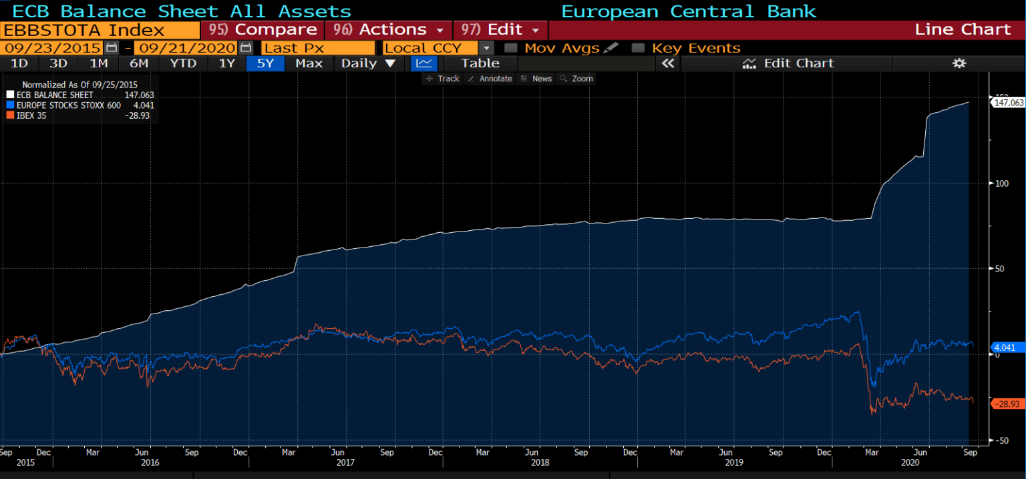Image resolution: width=1026 pixels, height=479 pixels.
Task: Open the end date calendar picker
Action: [246, 48]
